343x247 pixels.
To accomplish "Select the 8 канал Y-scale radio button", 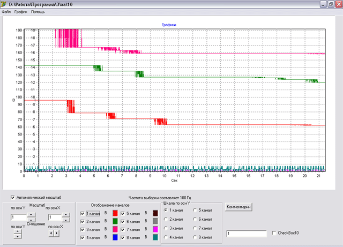I will tap(195, 237).
